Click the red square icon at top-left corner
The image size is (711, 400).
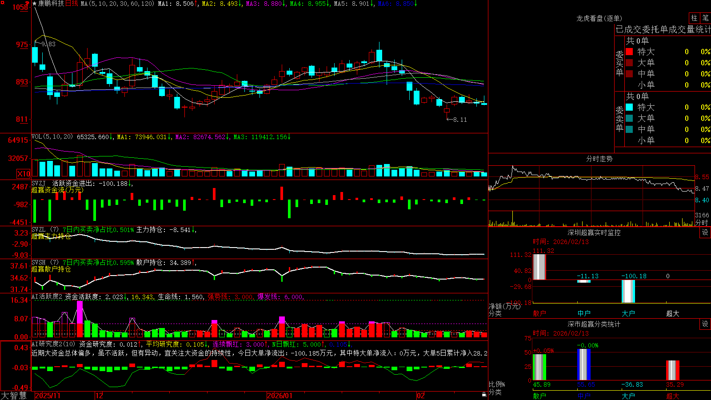pos(2,2)
